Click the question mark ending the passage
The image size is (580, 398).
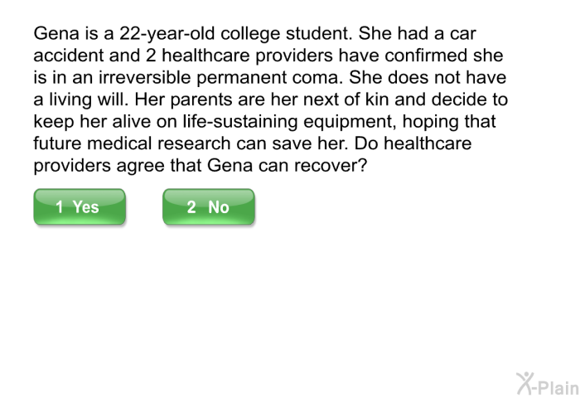pos(363,166)
